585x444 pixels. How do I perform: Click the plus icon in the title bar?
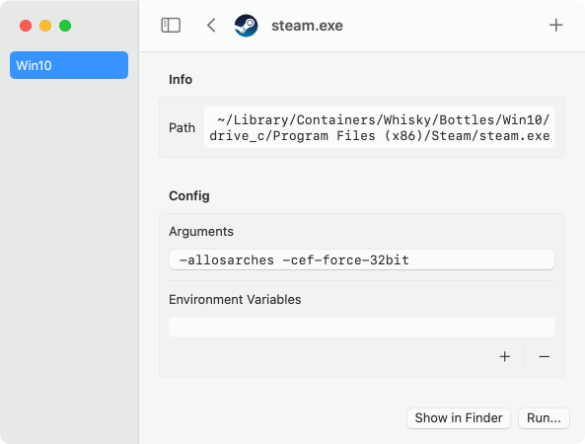555,25
